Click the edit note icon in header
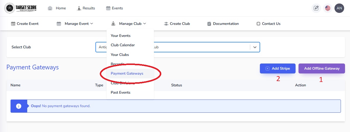350x132 pixels. (x=316, y=8)
